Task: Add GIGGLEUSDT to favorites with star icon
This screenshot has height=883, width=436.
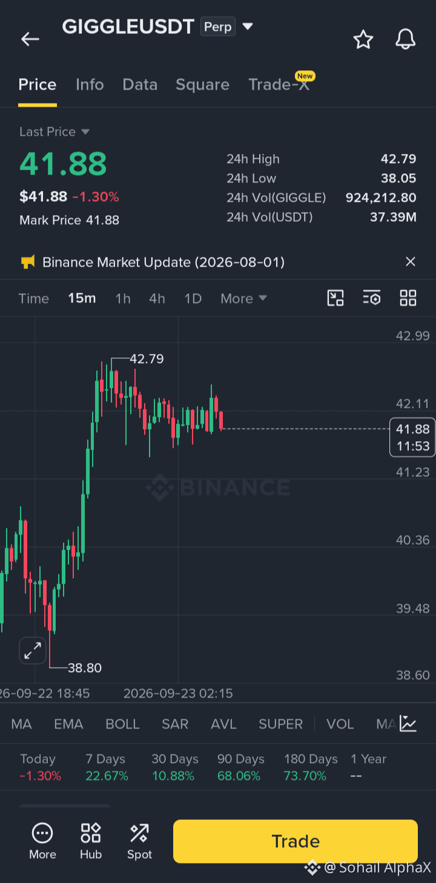Action: click(363, 39)
